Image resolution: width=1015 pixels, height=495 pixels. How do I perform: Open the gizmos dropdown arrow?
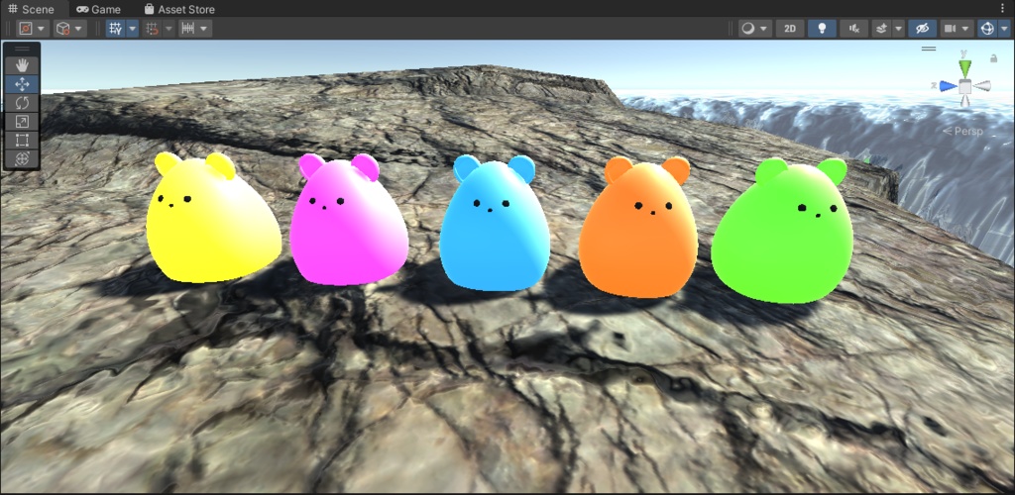click(x=1004, y=29)
